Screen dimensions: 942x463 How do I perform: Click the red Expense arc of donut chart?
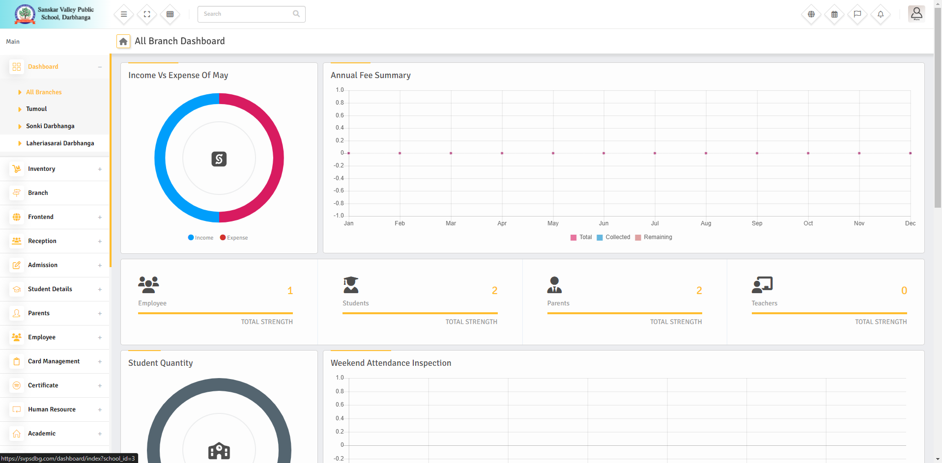[x=278, y=158]
